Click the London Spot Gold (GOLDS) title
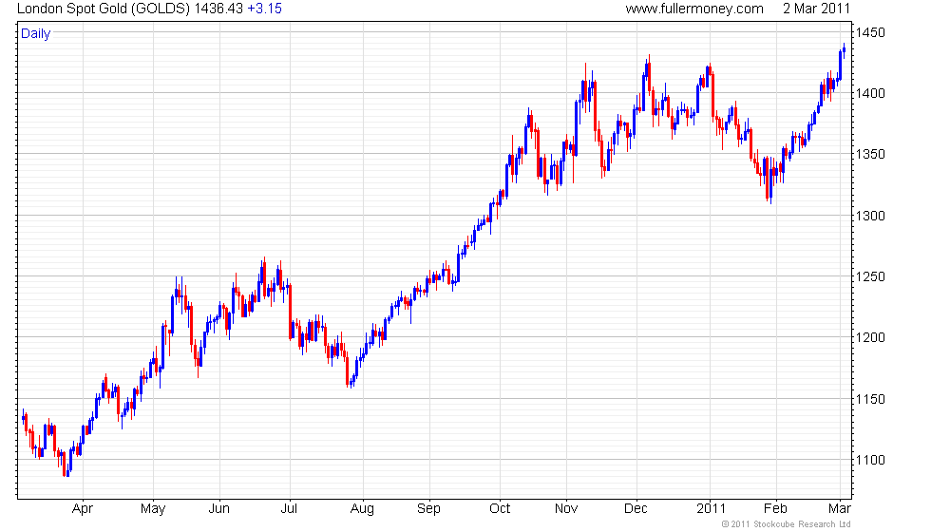The height and width of the screenshot is (532, 931). (104, 9)
